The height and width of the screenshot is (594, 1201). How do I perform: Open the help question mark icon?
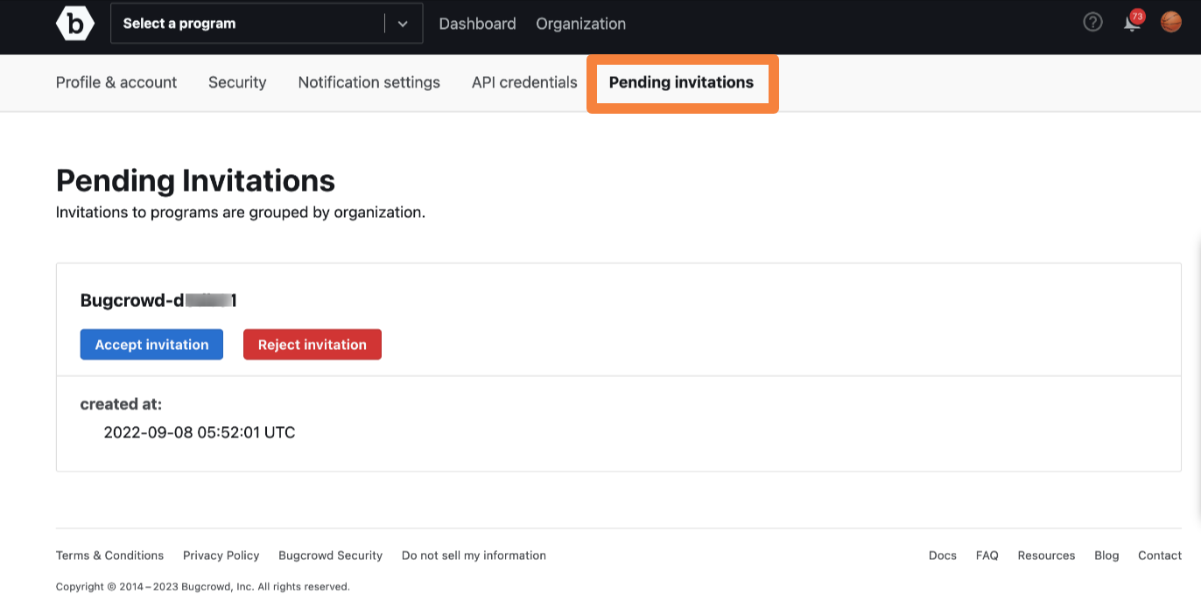[x=1092, y=22]
